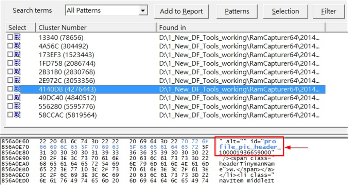Click the Select column header
Image resolution: width=348 pixels, height=185 pixels.
pyautogui.click(x=17, y=27)
